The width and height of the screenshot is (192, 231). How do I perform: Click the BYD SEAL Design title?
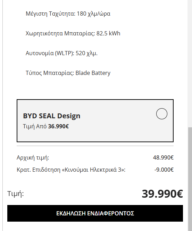click(x=52, y=116)
